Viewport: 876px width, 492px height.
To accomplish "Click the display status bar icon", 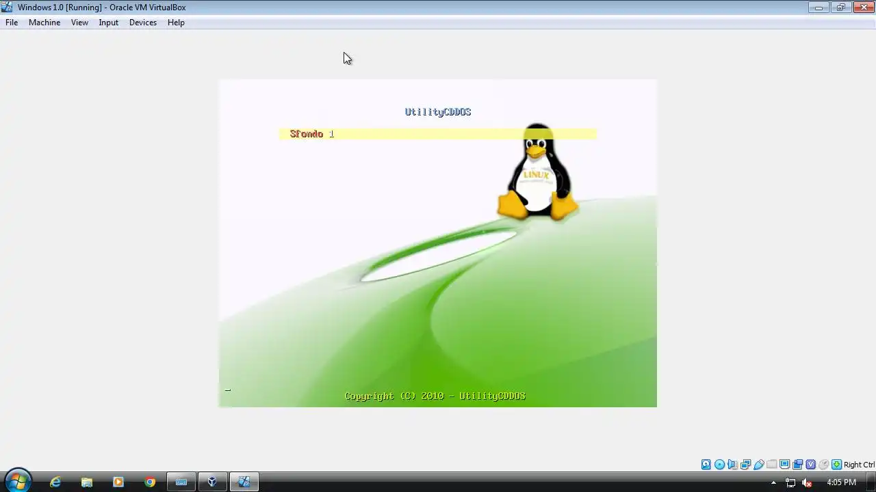I will click(x=785, y=465).
